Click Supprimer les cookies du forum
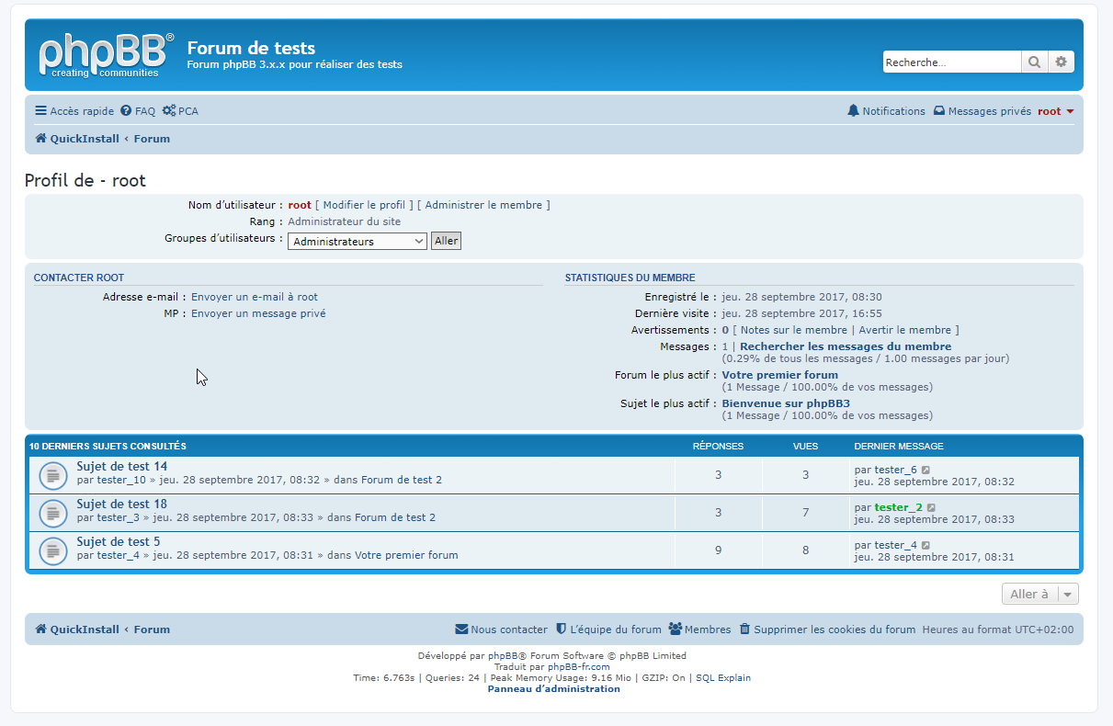The width and height of the screenshot is (1113, 726). click(x=827, y=630)
